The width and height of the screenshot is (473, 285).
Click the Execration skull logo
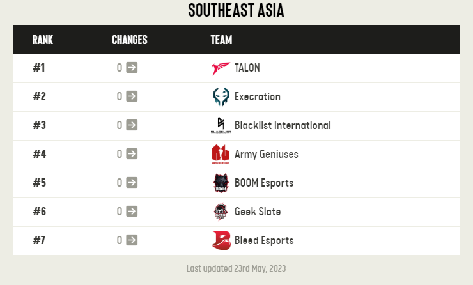(221, 96)
